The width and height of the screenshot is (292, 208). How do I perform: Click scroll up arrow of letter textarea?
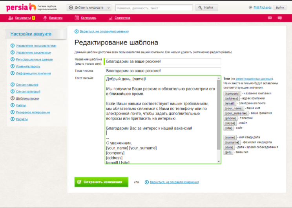coord(219,78)
